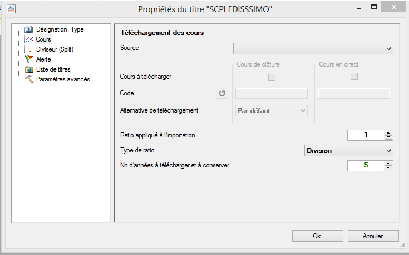Click the Liste de titres folder icon
409x255 pixels.
tap(29, 69)
